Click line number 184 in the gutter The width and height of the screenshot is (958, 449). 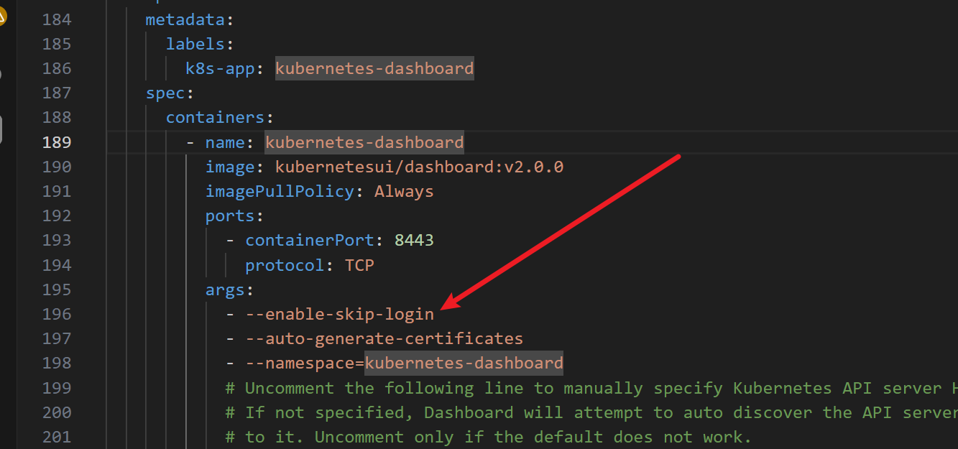point(56,19)
